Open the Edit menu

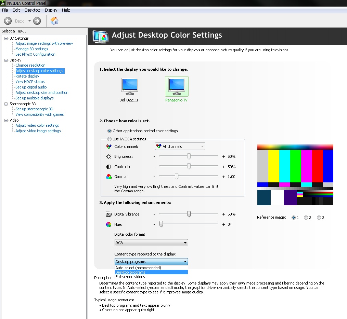(x=16, y=10)
